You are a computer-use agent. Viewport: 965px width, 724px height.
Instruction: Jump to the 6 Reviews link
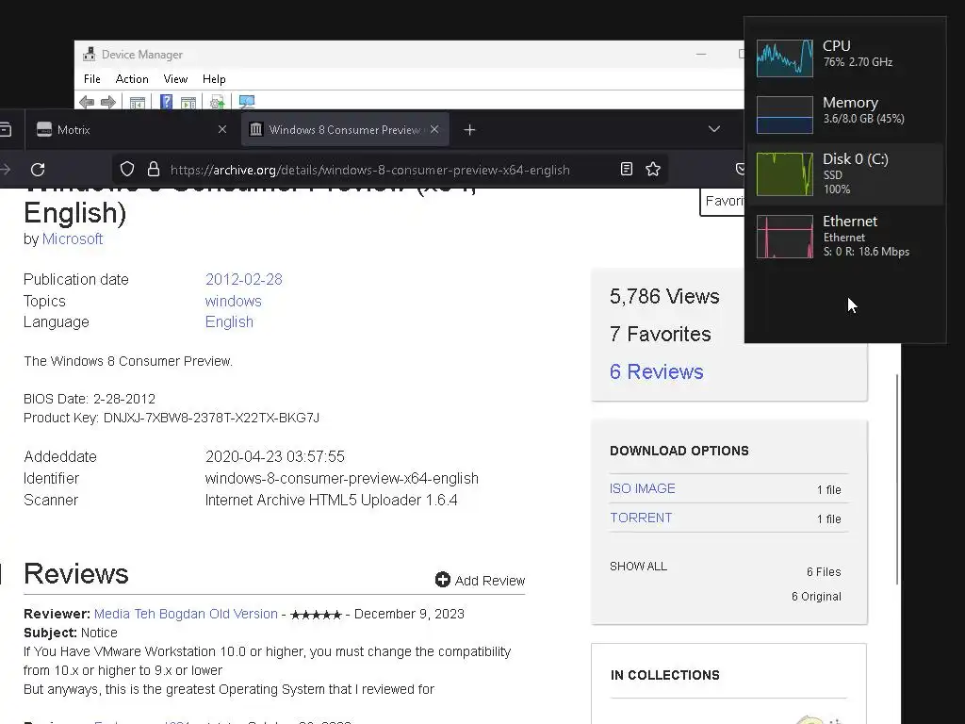(x=656, y=371)
